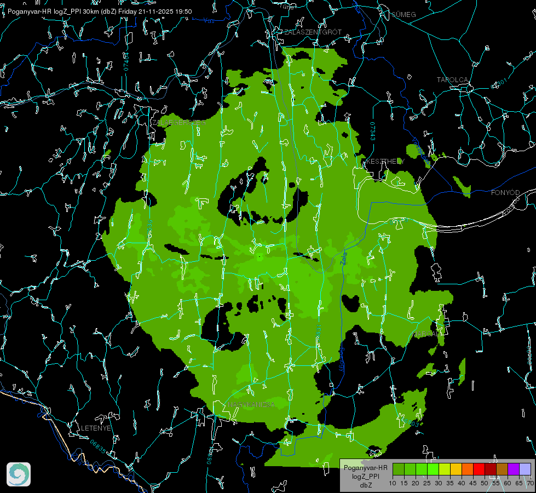This screenshot has width=536, height=493.
Task: Select the 40–45 dBZ orange swatch
Action: [468, 469]
